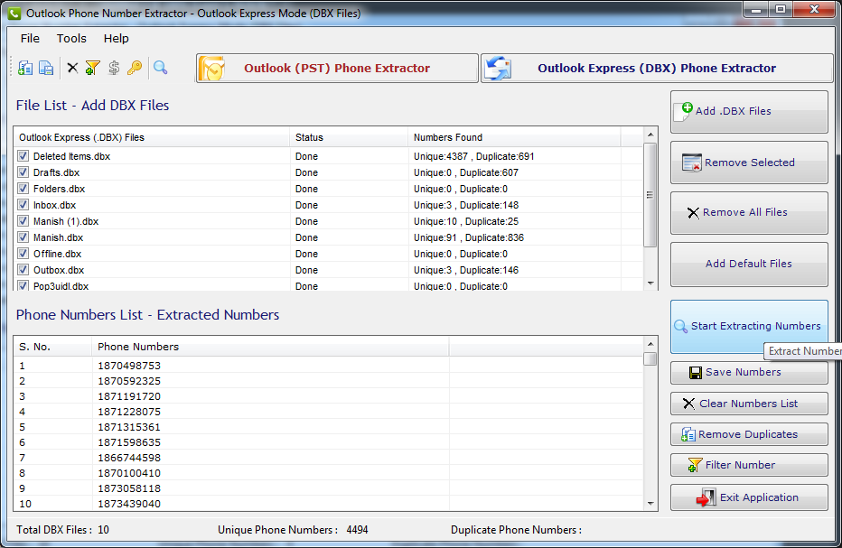Click phone numbers list scroll down arrow

[650, 504]
